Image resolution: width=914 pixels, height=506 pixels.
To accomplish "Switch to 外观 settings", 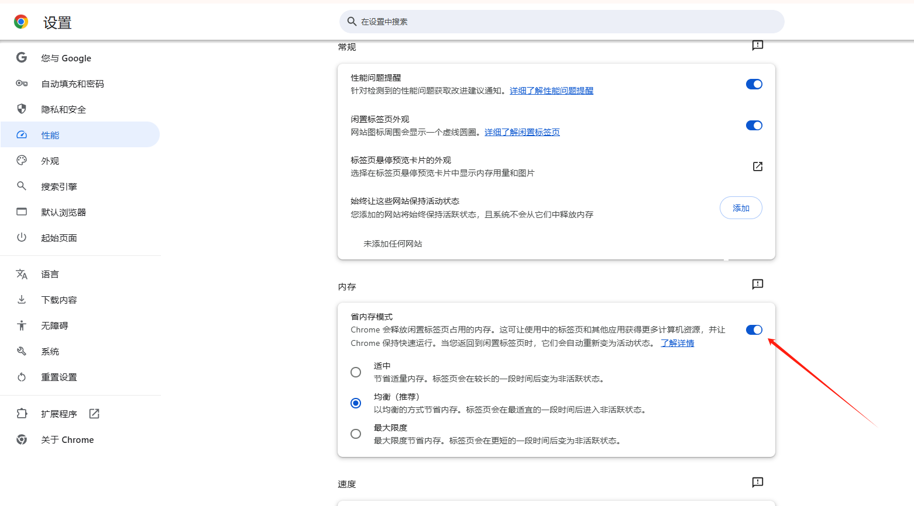I will (x=80, y=161).
